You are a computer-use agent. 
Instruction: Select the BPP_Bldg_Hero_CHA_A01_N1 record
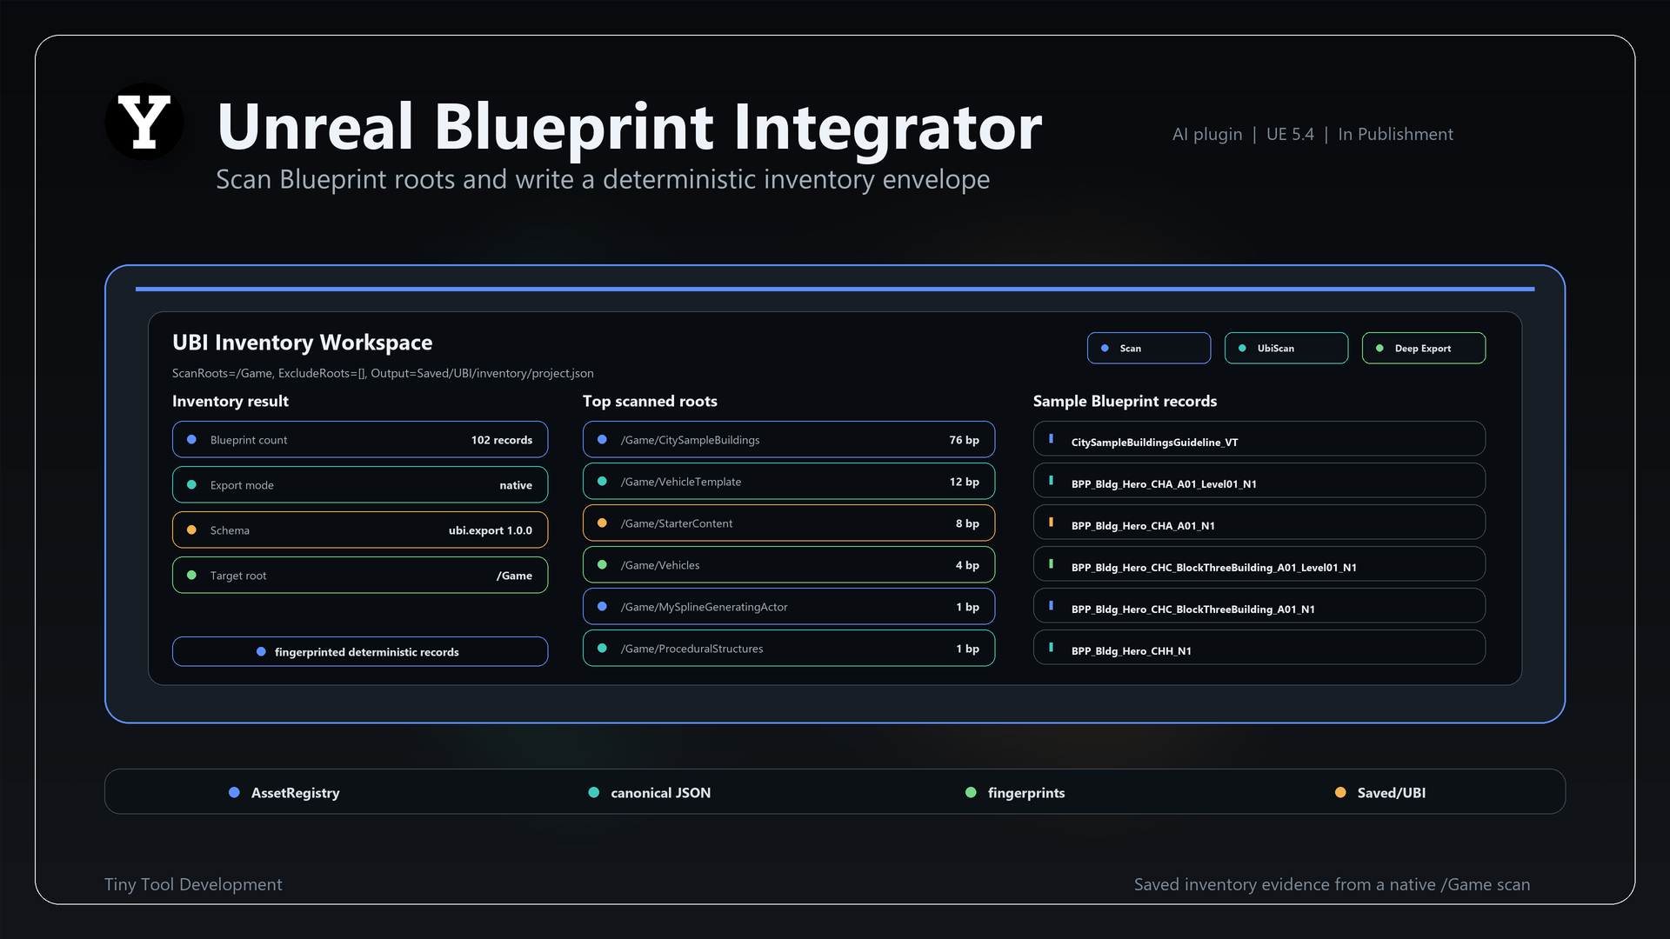(x=1259, y=523)
